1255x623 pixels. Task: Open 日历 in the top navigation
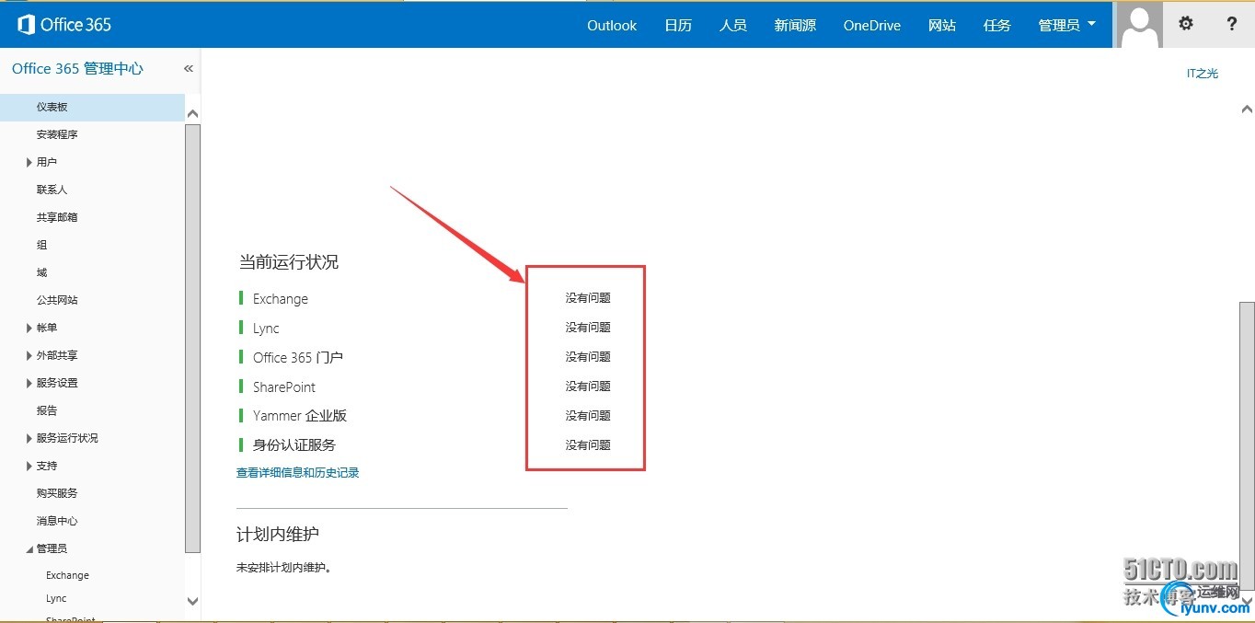click(678, 25)
